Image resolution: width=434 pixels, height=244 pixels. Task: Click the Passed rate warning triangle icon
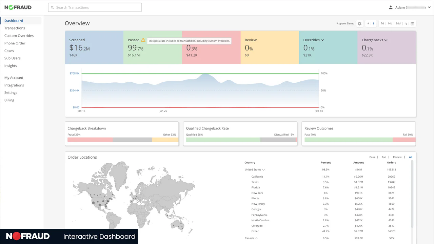143,40
